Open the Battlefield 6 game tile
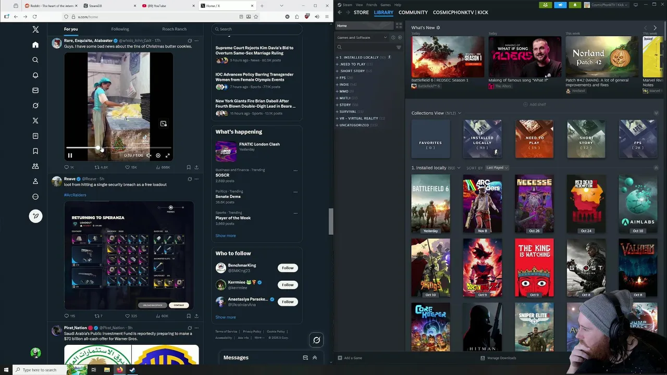 pyautogui.click(x=430, y=204)
